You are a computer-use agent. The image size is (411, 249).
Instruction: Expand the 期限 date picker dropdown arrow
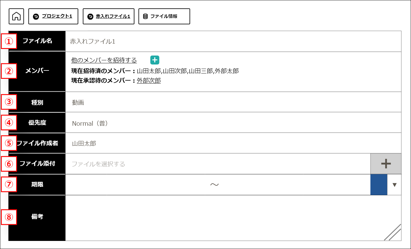coord(394,185)
